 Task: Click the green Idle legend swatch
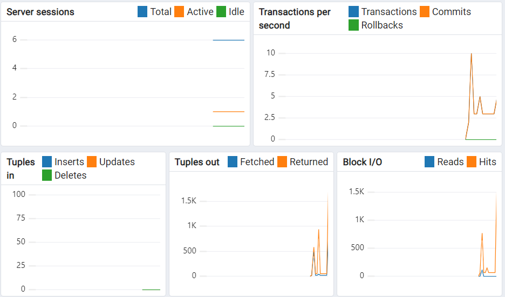point(221,12)
